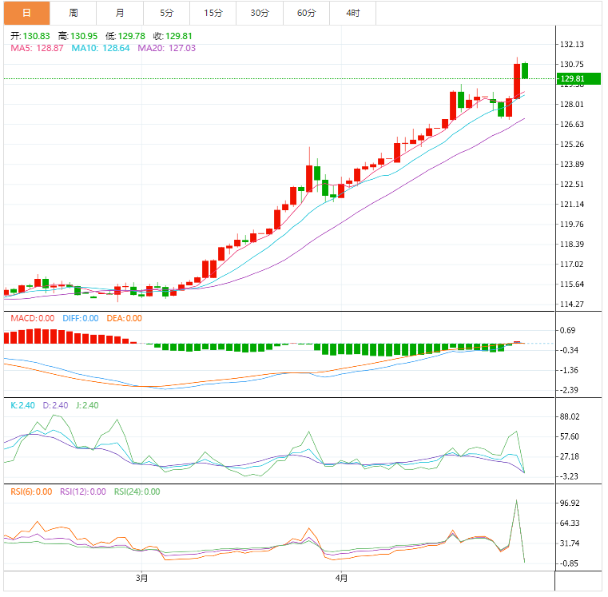Click the 3月 marker on time axis
608x597 pixels.
click(x=141, y=578)
